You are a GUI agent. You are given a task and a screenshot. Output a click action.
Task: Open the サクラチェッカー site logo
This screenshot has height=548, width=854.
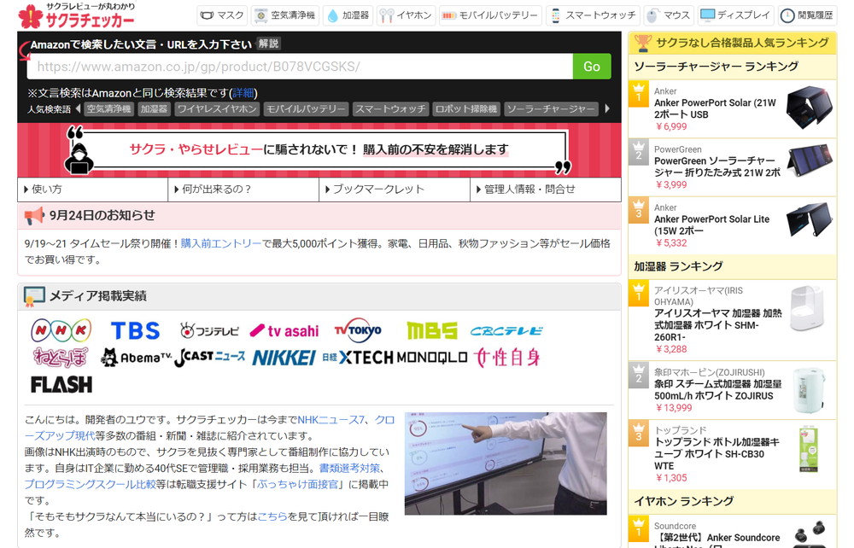pos(76,15)
